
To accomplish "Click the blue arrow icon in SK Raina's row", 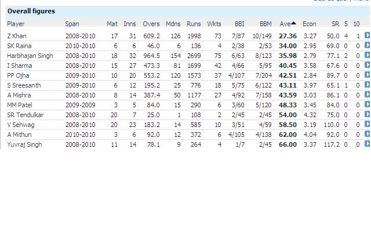I will 368,46.
